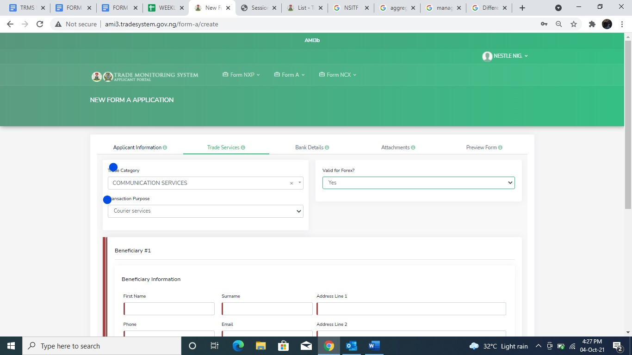Click the address bar URL
Viewport: 632px width, 355px height.
(x=161, y=24)
